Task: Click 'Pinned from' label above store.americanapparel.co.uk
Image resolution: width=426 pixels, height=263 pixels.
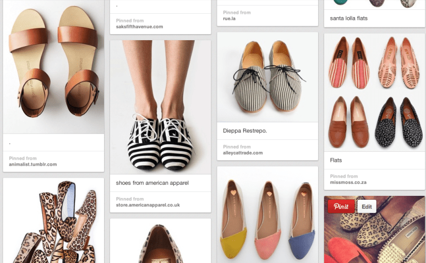Action: [130, 199]
